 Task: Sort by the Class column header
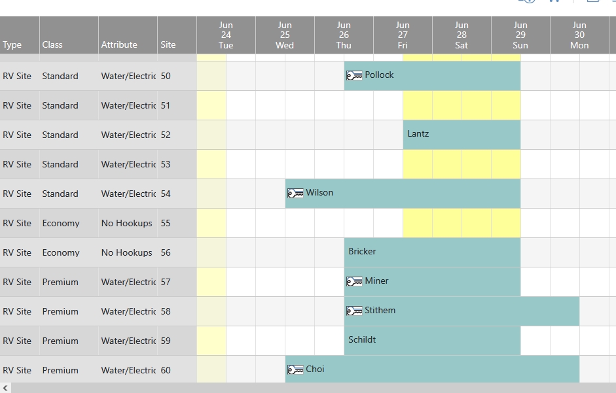[69, 35]
